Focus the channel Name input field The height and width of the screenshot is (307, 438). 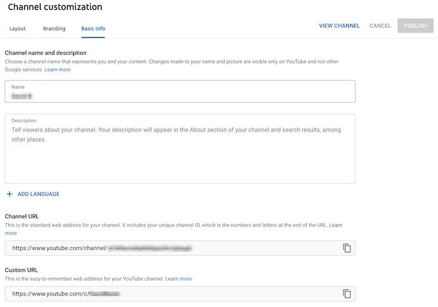(180, 95)
